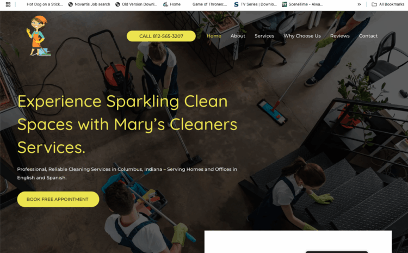Open the All Bookmarks folder

click(388, 4)
